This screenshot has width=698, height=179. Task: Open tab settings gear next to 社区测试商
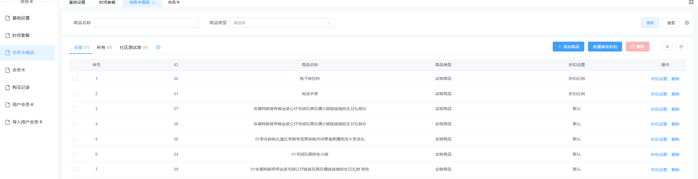coord(158,47)
